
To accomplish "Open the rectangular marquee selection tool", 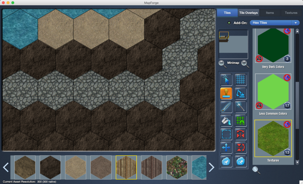I will (226, 134).
